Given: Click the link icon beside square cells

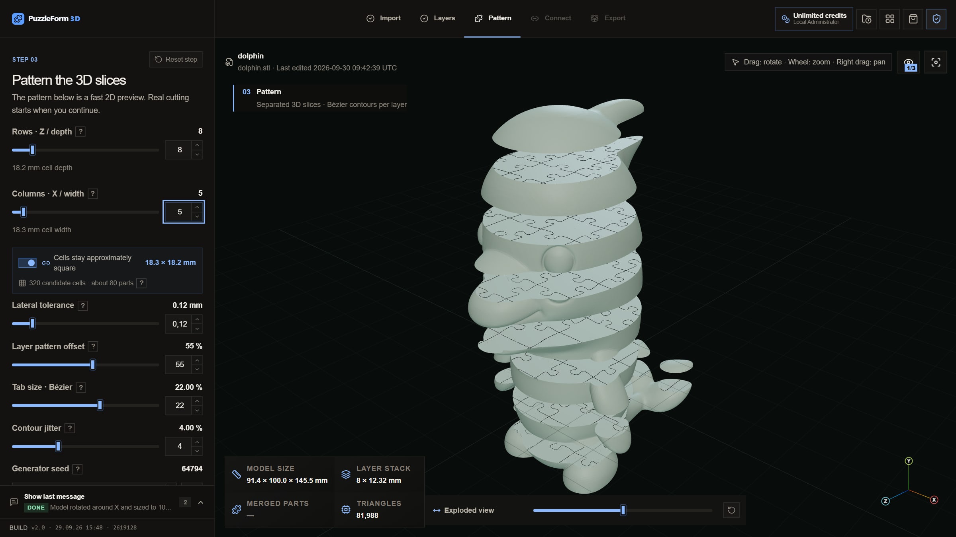Looking at the screenshot, I should (46, 263).
